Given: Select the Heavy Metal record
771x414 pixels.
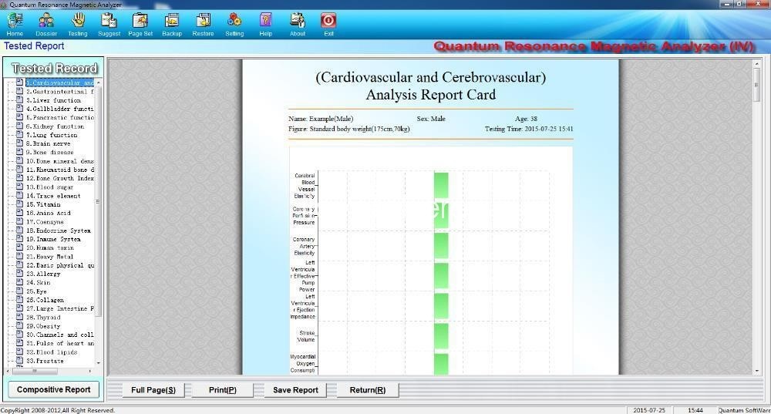Looking at the screenshot, I should (49, 257).
